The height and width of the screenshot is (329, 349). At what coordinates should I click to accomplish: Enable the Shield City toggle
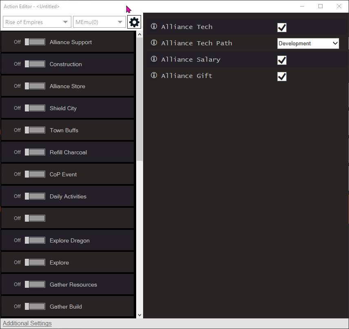(x=35, y=108)
